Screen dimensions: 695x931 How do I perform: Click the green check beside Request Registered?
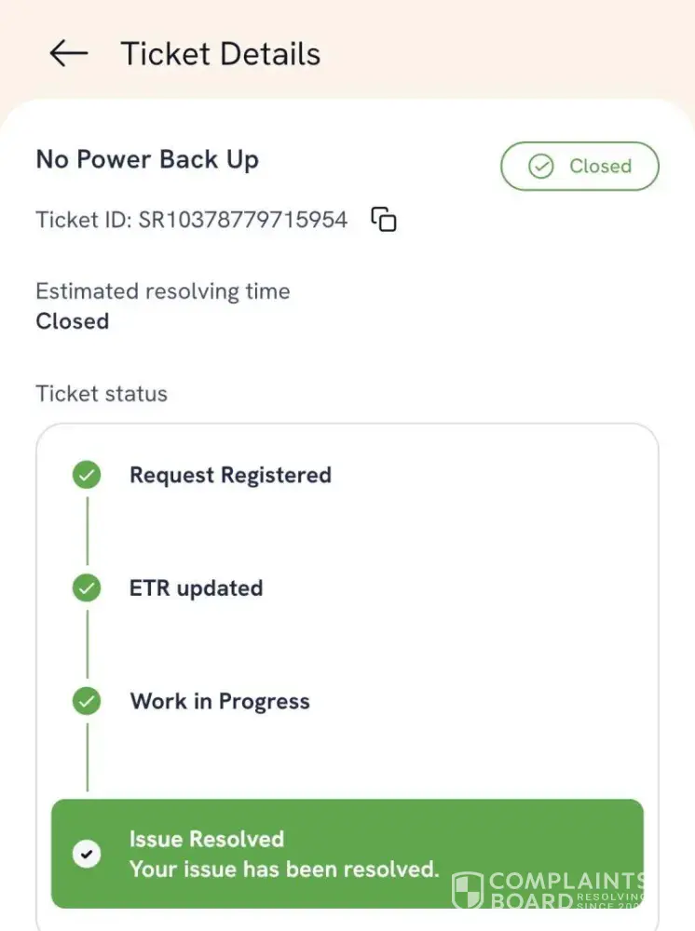pos(87,476)
